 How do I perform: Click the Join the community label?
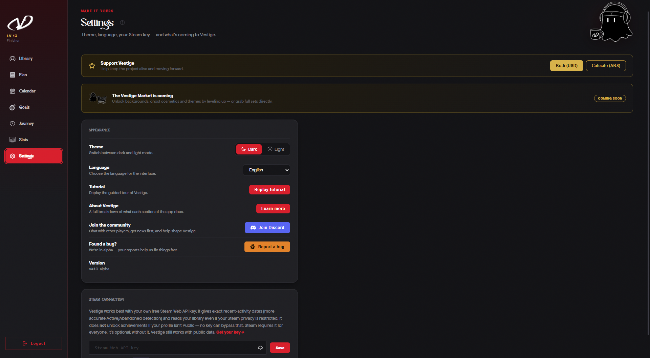point(110,225)
